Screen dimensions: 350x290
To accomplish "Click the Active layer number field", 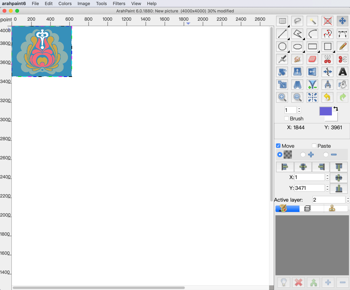I will coord(329,200).
